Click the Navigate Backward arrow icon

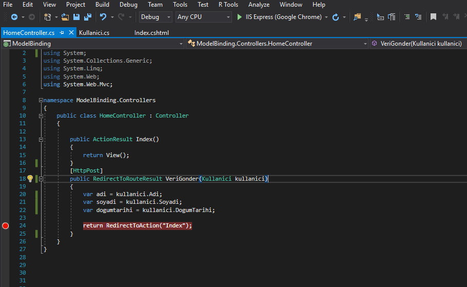[14, 17]
